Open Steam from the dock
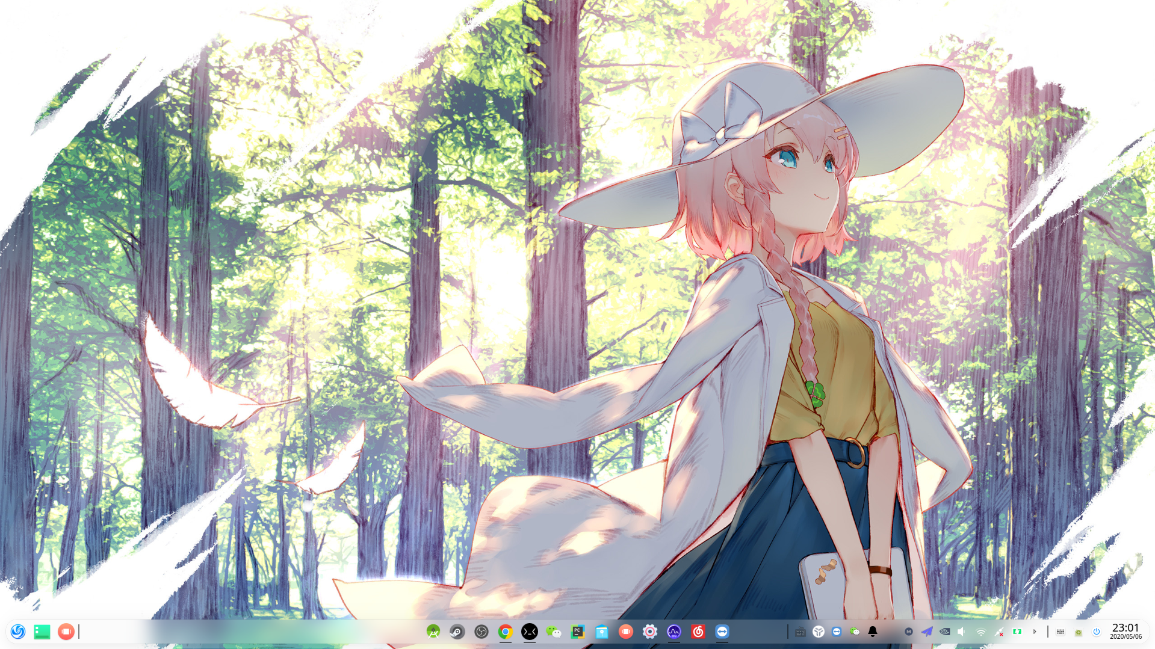The image size is (1155, 649). [x=457, y=632]
